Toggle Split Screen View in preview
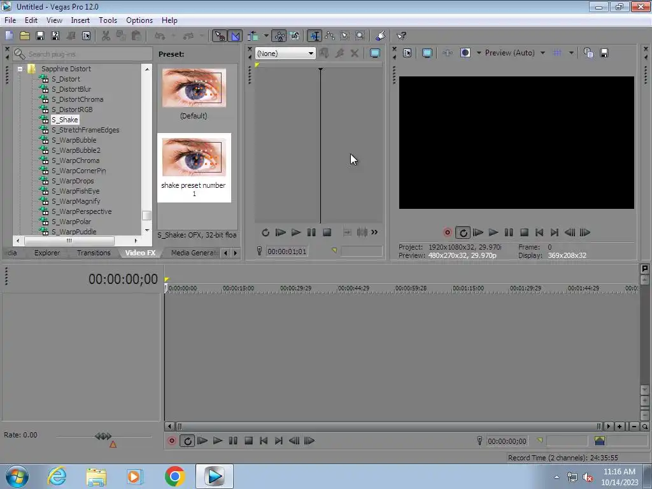 (x=465, y=53)
